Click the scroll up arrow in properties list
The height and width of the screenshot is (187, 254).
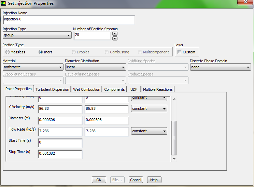(174, 99)
